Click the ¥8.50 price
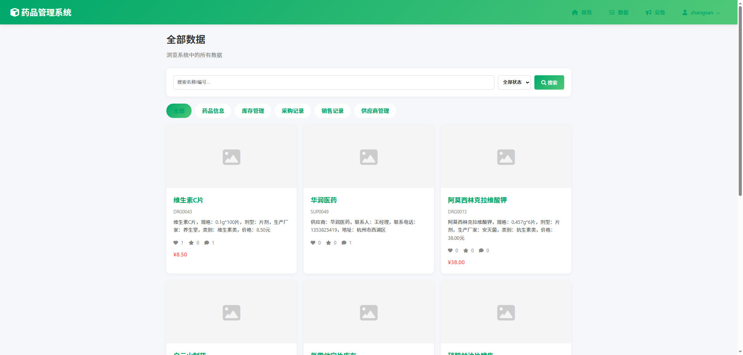Viewport: 743px width, 355px height. click(180, 255)
